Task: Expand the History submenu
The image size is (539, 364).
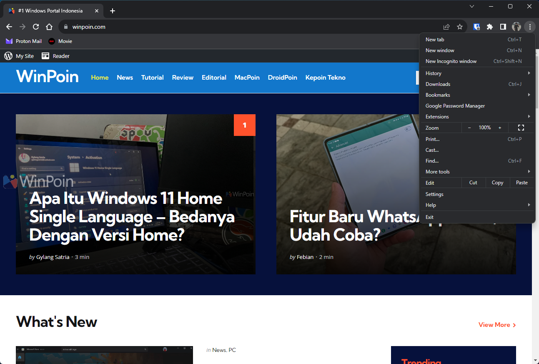Action: 477,73
